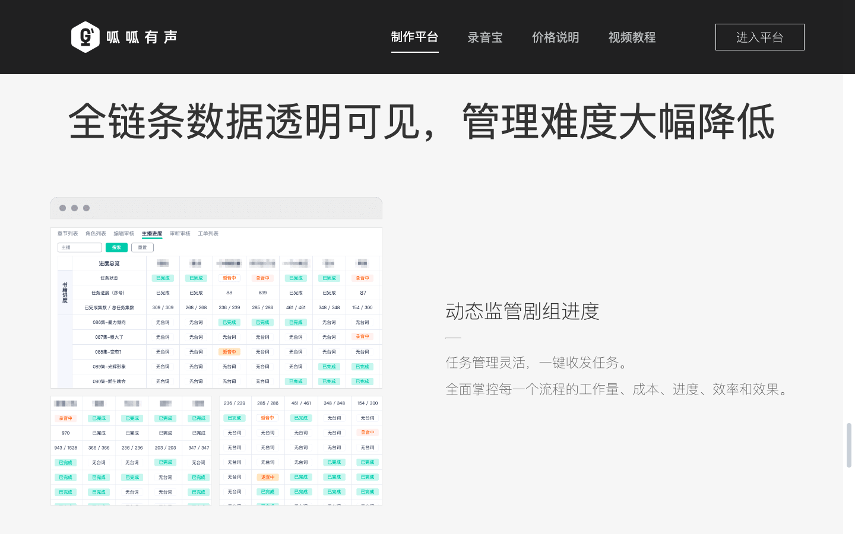855x534 pixels.
Task: Click the 动态监管剧组进度 heading
Action: (522, 311)
